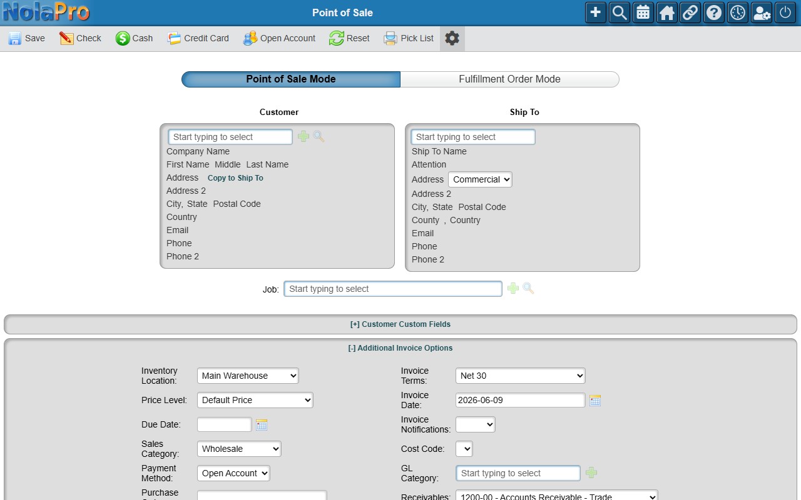The height and width of the screenshot is (500, 801).
Task: Click the Invoice Date field showing 2026-06-09
Action: click(x=521, y=400)
